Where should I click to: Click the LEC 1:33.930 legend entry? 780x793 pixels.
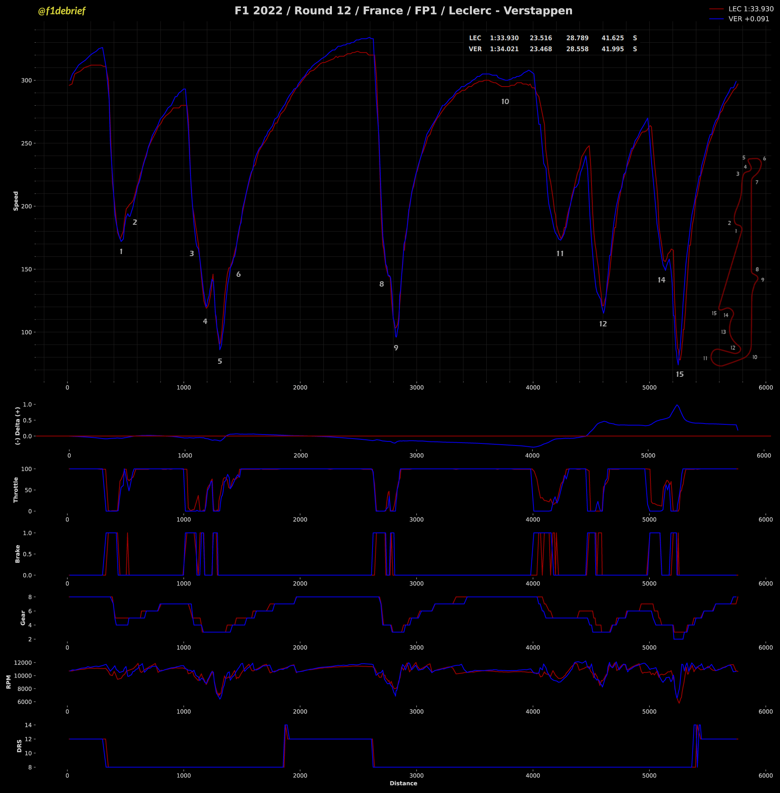[750, 9]
